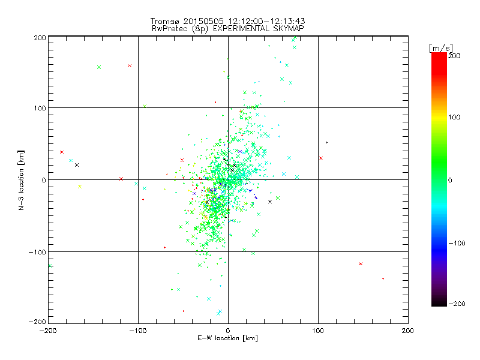Viewport: 480px width, 360px height.
Task: Click the E-W axis tick label "-200"
Action: (x=48, y=331)
